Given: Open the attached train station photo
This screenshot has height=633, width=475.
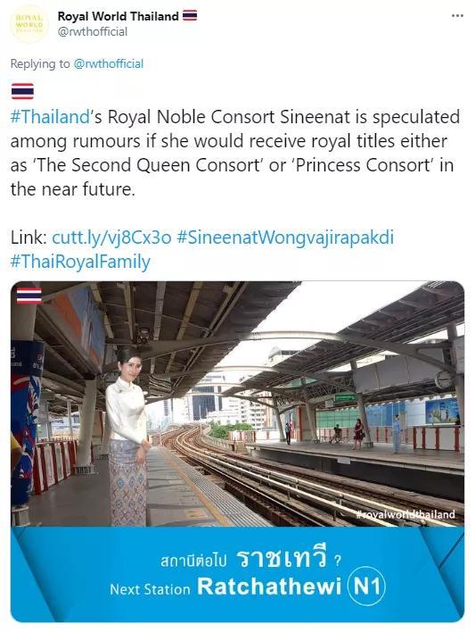Looking at the screenshot, I should click(237, 452).
